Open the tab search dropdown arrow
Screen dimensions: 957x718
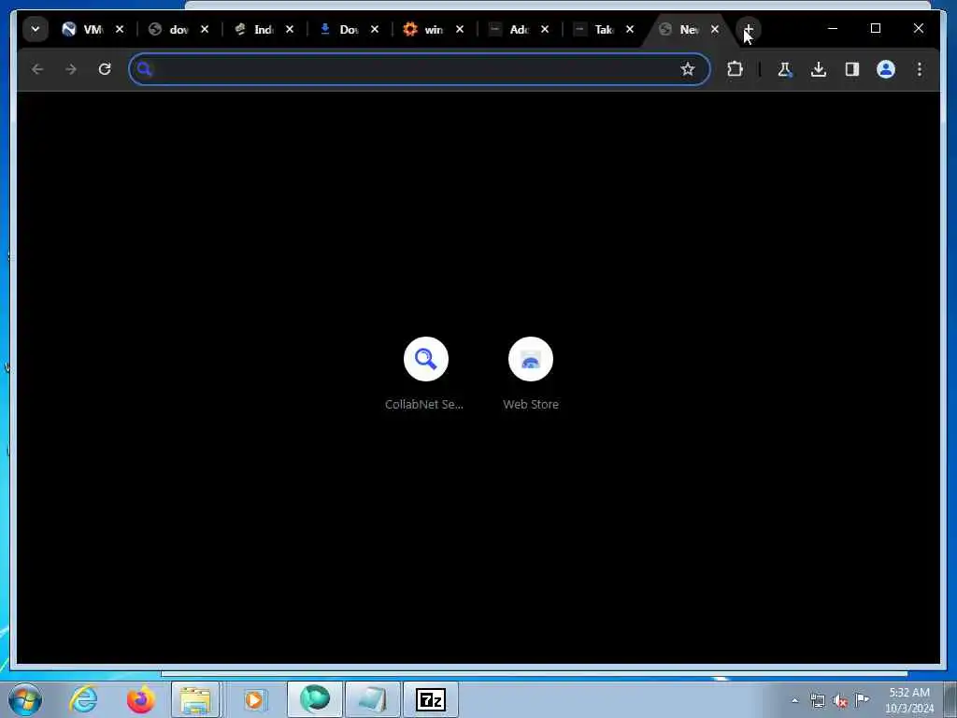pyautogui.click(x=36, y=29)
